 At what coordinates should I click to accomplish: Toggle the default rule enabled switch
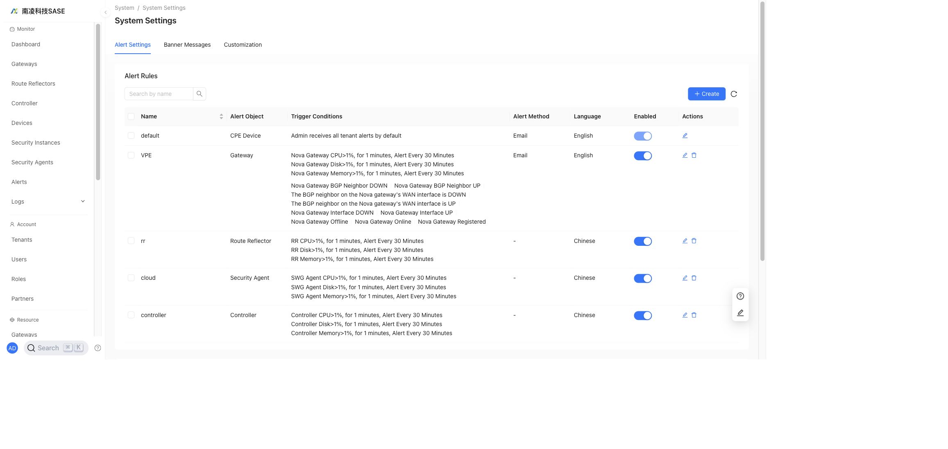point(643,136)
